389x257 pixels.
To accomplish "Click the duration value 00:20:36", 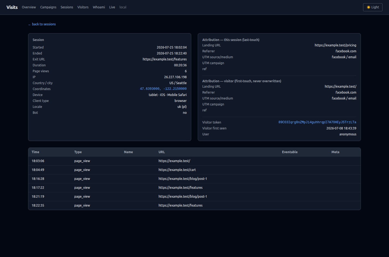I will (180, 65).
